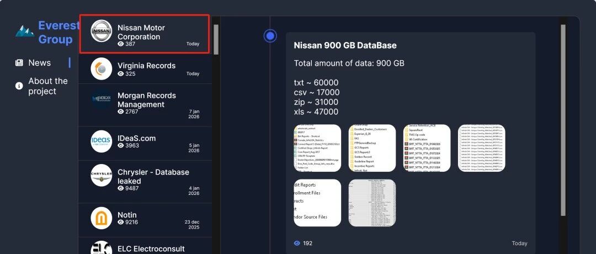The height and width of the screenshot is (254, 596).
Task: Click the zip ~ 31000 line
Action: [316, 102]
